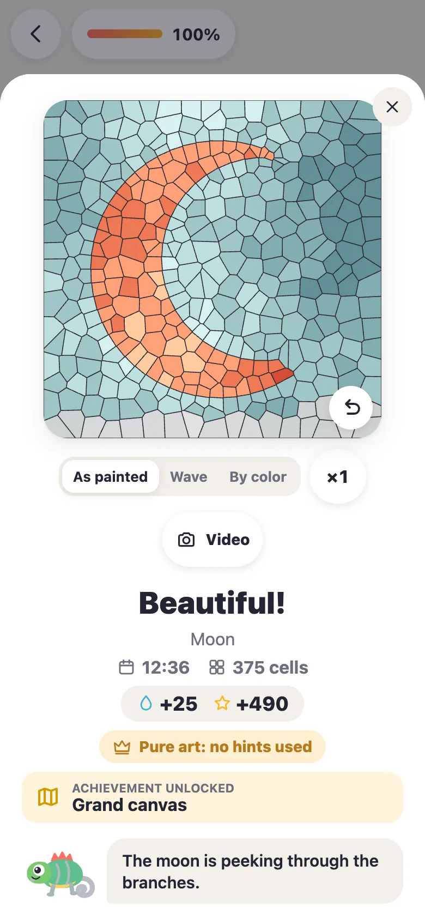Click the replay undo arrow icon
425x920 pixels.
click(x=351, y=407)
